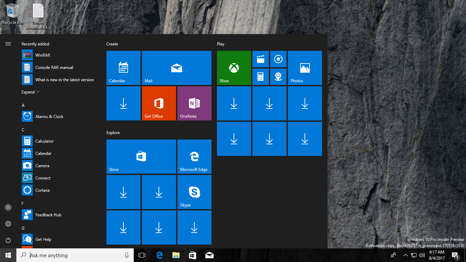Open the OneNote tile

(x=194, y=103)
